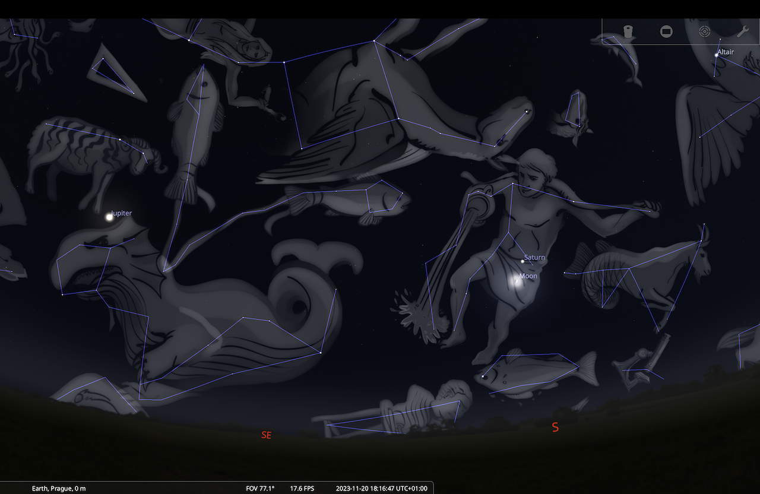Click the date and time '2023-11-20 18:16:47 UTC+01:00'
Screen dimensions: 760x494
click(x=381, y=488)
